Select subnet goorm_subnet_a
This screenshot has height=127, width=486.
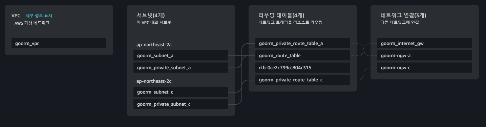[x=181, y=55]
